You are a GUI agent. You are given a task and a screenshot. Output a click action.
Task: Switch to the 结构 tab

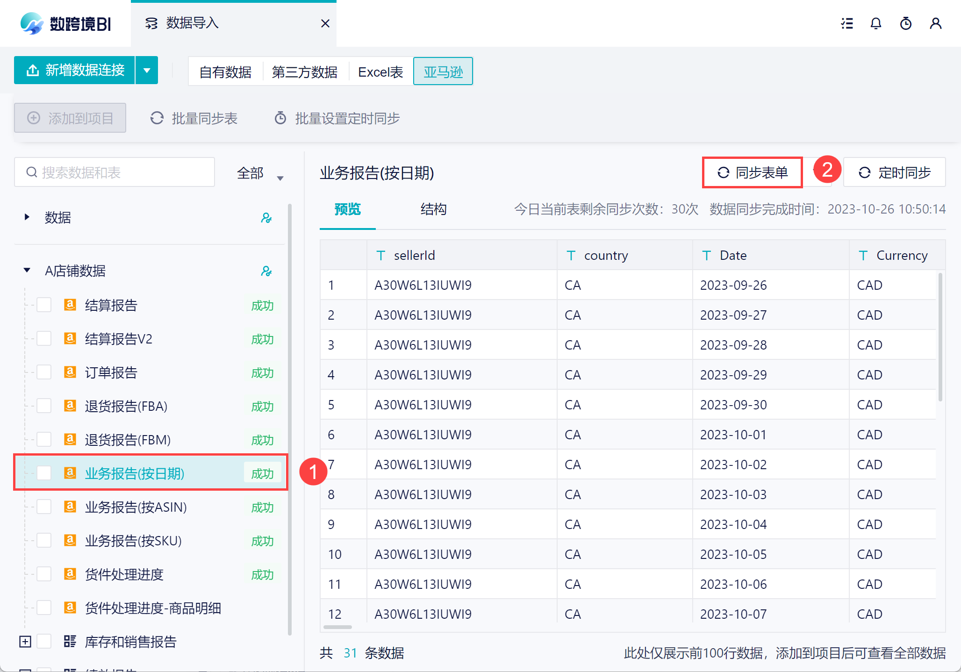pyautogui.click(x=433, y=209)
